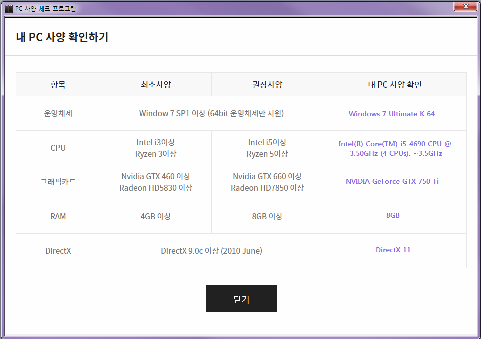Click the 운영체제 row label
Viewport: 481px width, 339px height.
tap(58, 113)
